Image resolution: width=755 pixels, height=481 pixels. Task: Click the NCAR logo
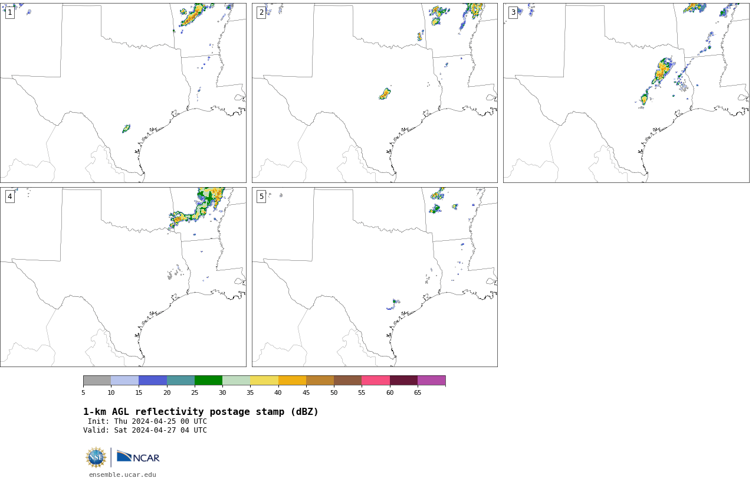[138, 457]
